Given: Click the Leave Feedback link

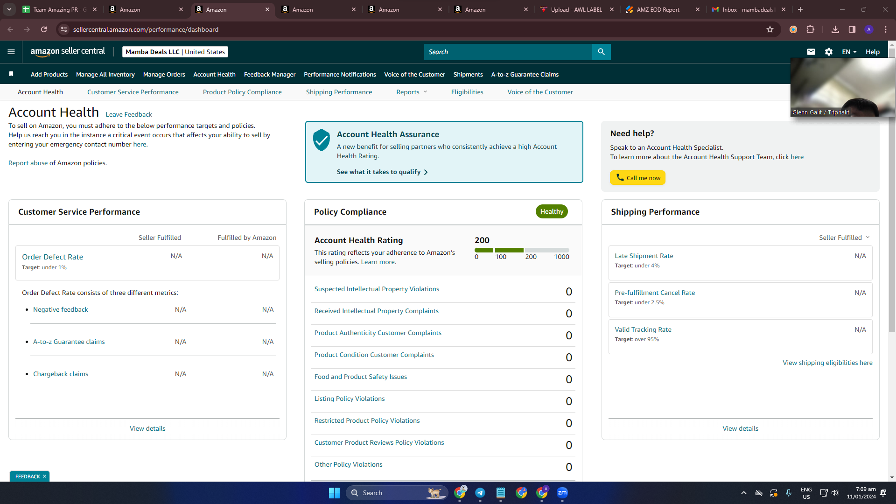Looking at the screenshot, I should 129,114.
